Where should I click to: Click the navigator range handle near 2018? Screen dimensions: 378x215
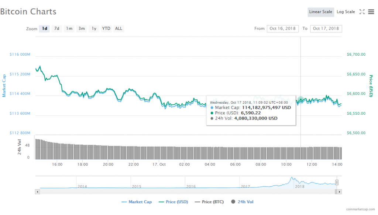(x=337, y=182)
